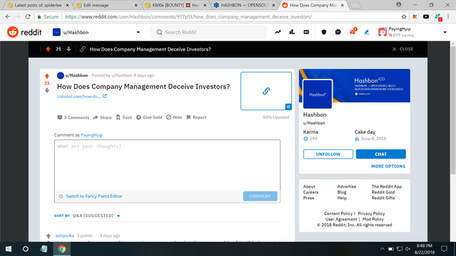This screenshot has width=456, height=256.
Task: Open the Popular trending arrow icon
Action: 278,32
